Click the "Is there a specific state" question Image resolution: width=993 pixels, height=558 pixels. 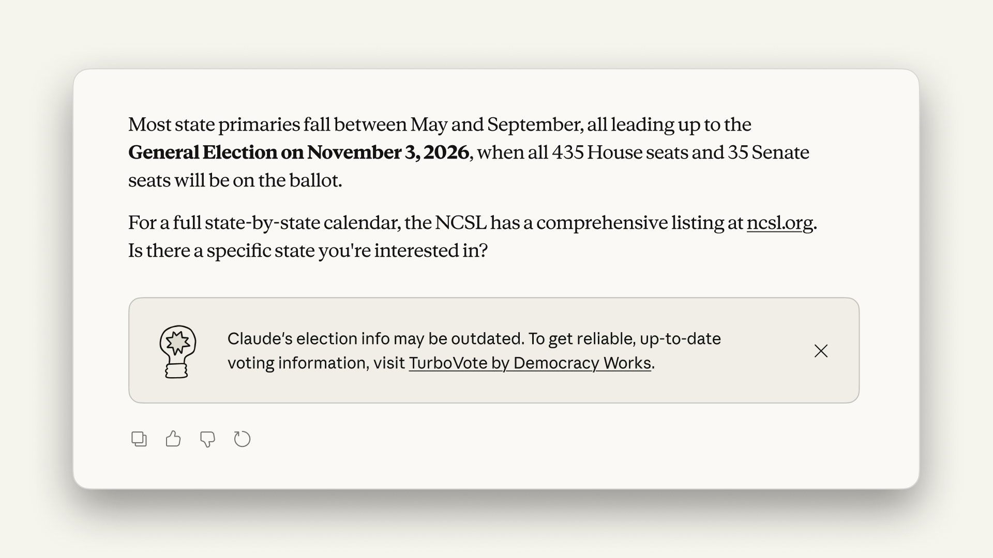308,251
